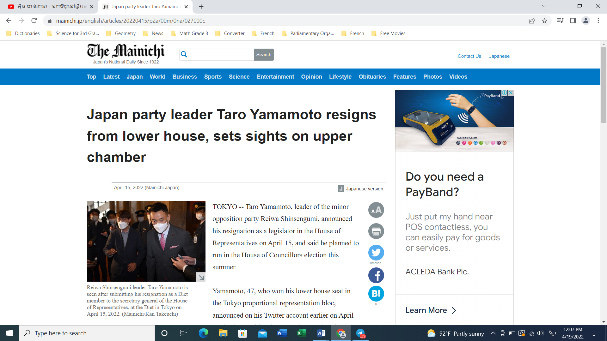Image resolution: width=607 pixels, height=341 pixels.
Task: Click the Windows taskbar search box
Action: coord(87,333)
